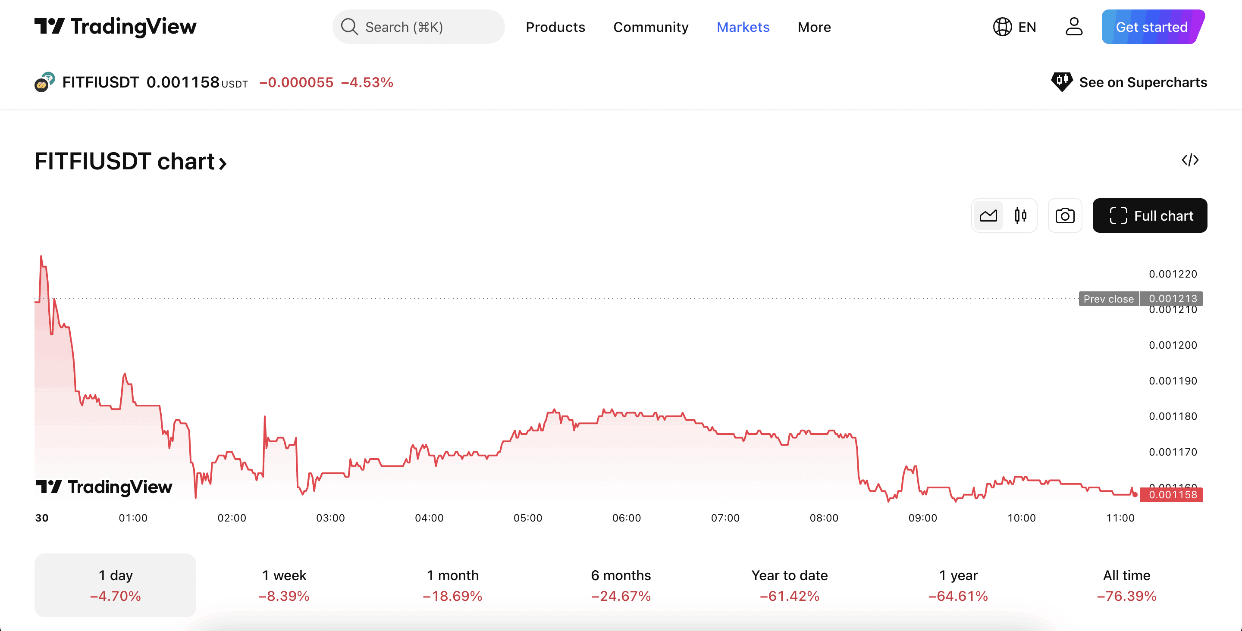The height and width of the screenshot is (631, 1242).
Task: Open EN language selector
Action: click(x=1026, y=27)
